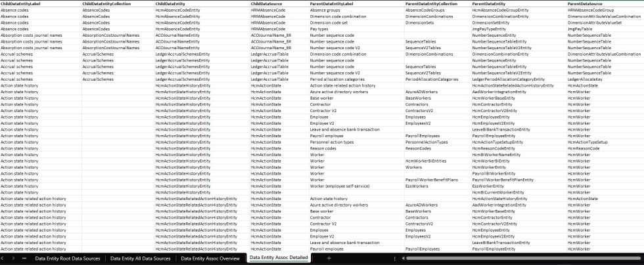Click the scrollbar left arrow
Screen dimensions: 644x265
click(402, 258)
